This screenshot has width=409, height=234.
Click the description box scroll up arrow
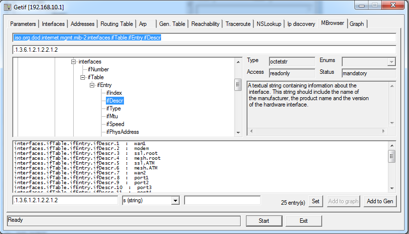(x=392, y=85)
